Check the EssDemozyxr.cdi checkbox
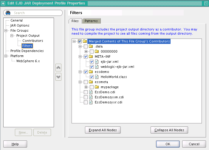The height and width of the screenshot is (150, 209). pyautogui.click(x=86, y=102)
